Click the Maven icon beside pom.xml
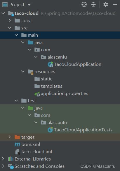 [x=17, y=144]
